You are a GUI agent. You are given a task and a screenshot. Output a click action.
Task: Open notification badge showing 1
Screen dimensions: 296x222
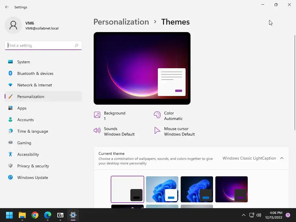[x=288, y=215]
